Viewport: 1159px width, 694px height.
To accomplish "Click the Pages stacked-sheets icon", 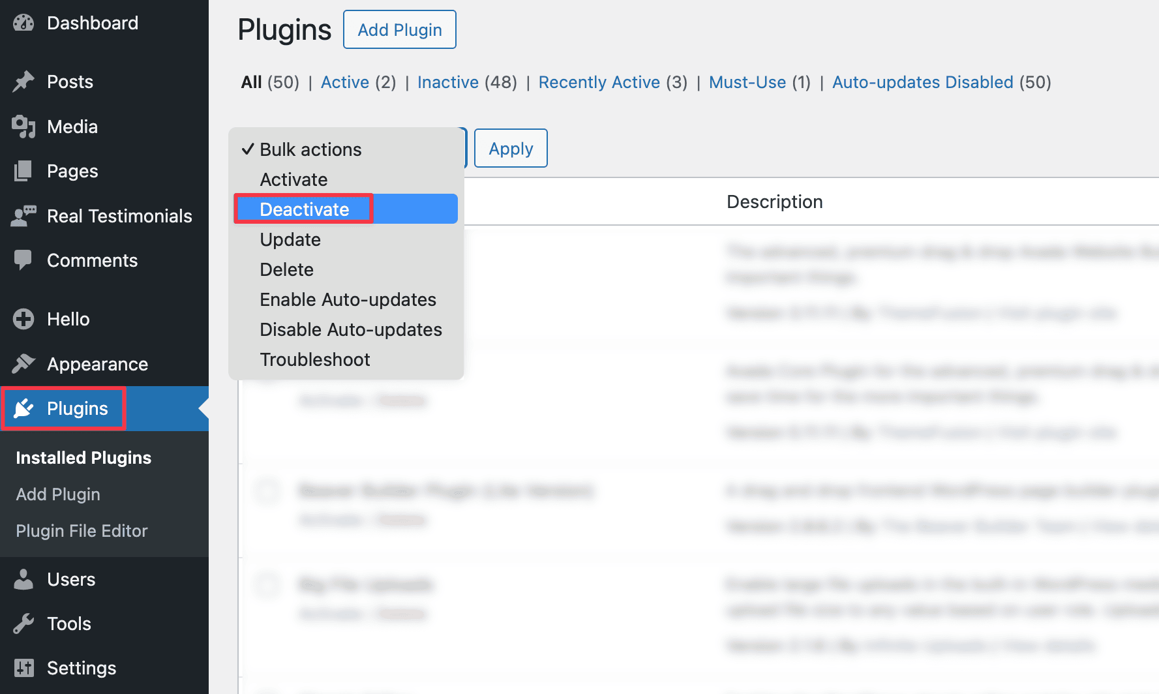I will (x=23, y=171).
